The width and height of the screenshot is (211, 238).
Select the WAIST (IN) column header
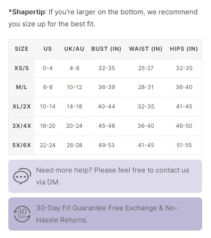pos(146,49)
